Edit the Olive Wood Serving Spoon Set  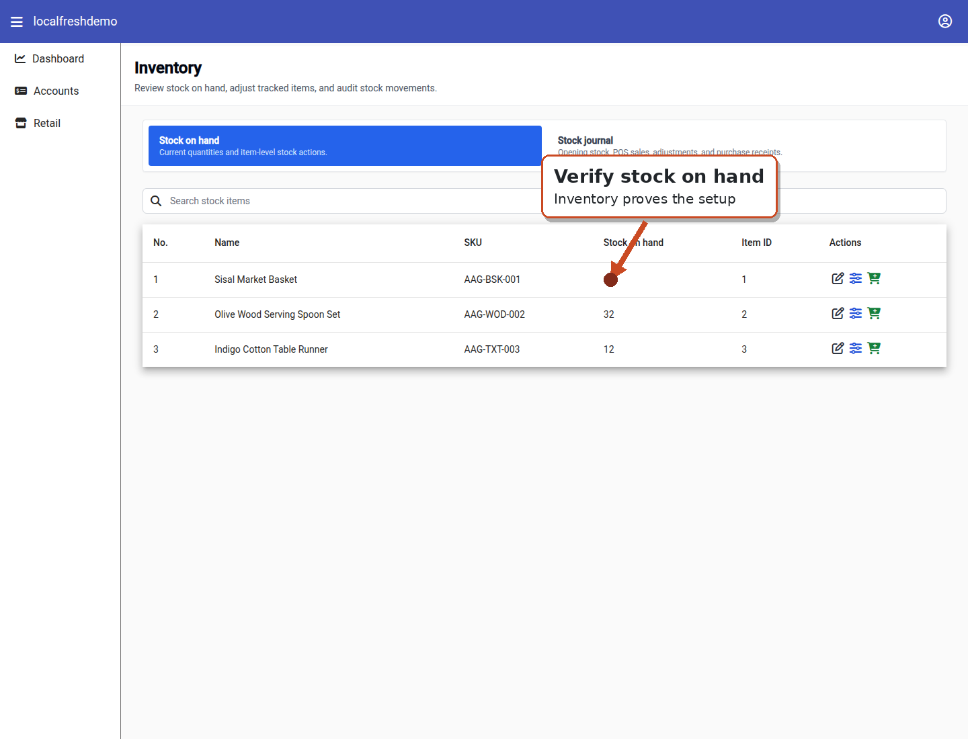coord(838,313)
